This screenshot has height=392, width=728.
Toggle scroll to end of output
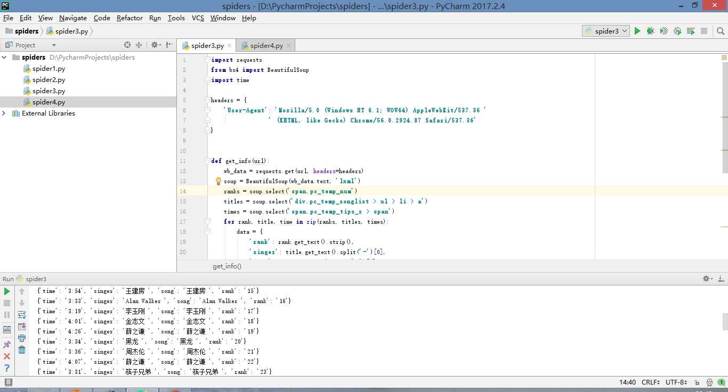pyautogui.click(x=22, y=326)
